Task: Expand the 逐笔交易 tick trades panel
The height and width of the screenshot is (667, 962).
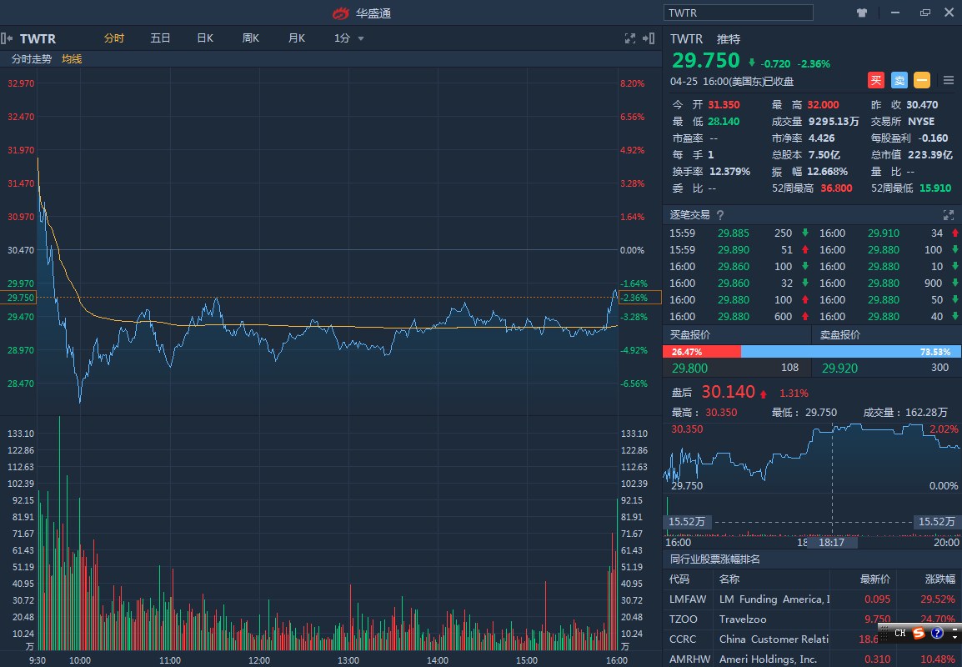Action: [948, 215]
